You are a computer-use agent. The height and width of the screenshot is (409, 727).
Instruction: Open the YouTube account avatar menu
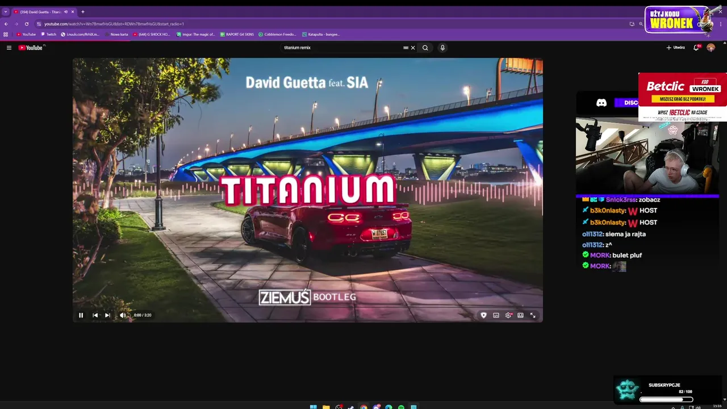[711, 48]
